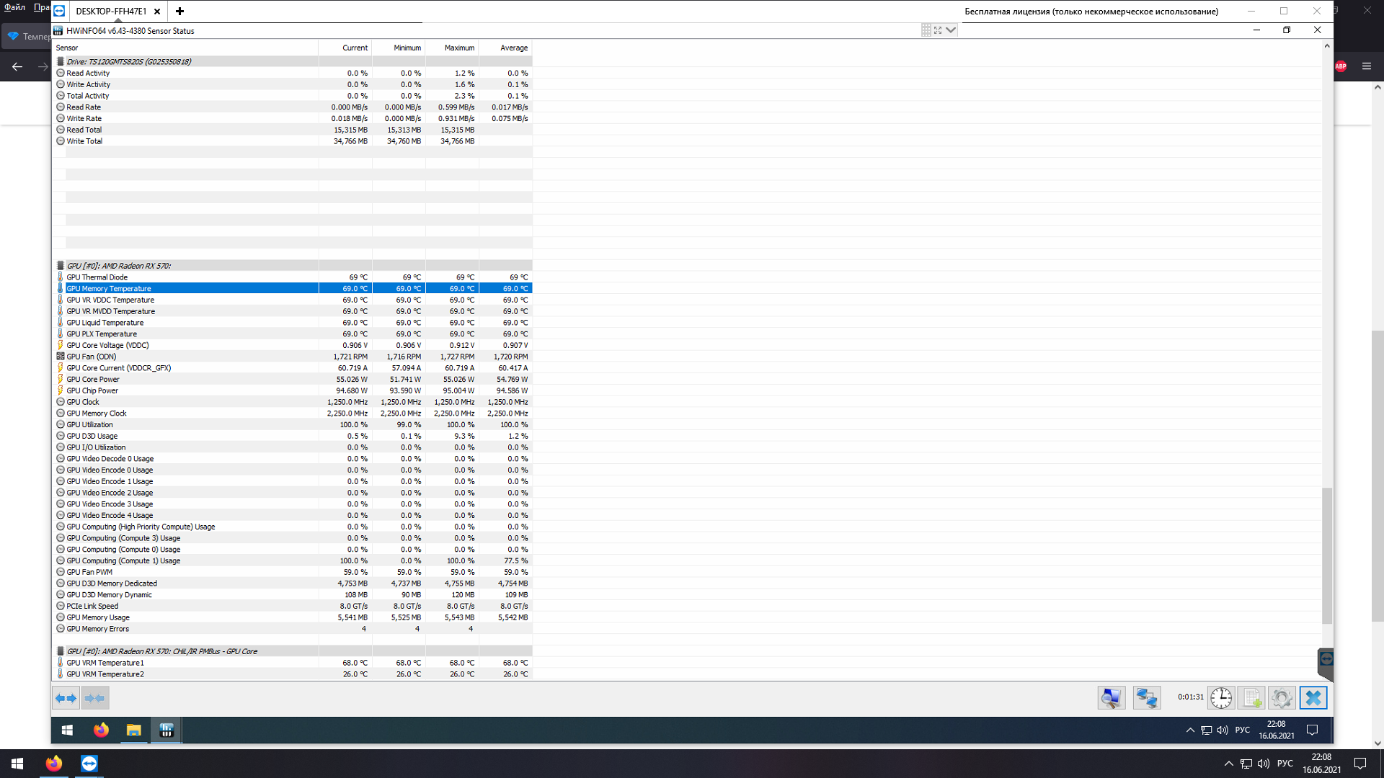
Task: Click the sensor list vertical scrollbar thumb
Action: point(1326,555)
